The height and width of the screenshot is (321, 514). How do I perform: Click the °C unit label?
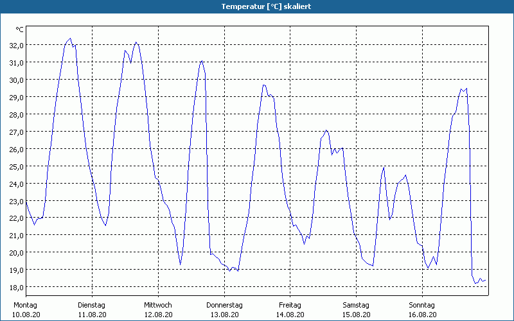click(19, 30)
